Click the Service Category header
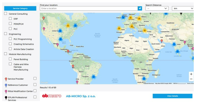Screen dimensions: 197x103 pyautogui.click(x=20, y=8)
